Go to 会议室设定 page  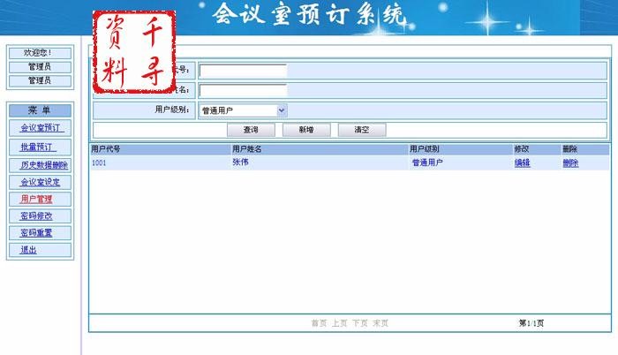point(41,182)
